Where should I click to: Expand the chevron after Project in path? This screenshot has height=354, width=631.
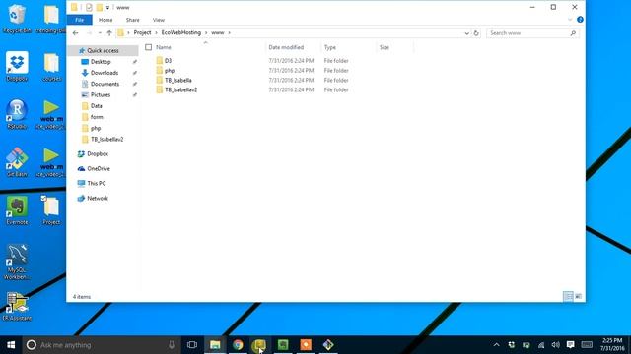click(156, 32)
